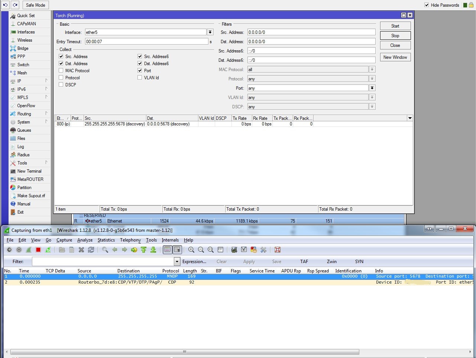This screenshot has width=476, height=358.
Task: Open Wireshark preferences tools icon
Action: [x=263, y=250]
